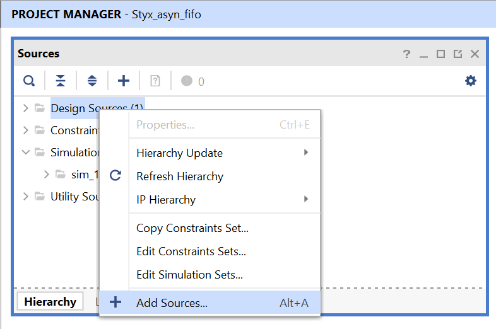Viewport: 496px width, 329px height.
Task: Select Edit Simulation Sets... menu entry
Action: click(189, 275)
